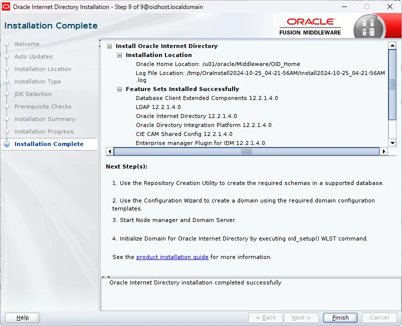Click the vertical scrollbar up arrow
402x326 pixels.
pos(392,45)
